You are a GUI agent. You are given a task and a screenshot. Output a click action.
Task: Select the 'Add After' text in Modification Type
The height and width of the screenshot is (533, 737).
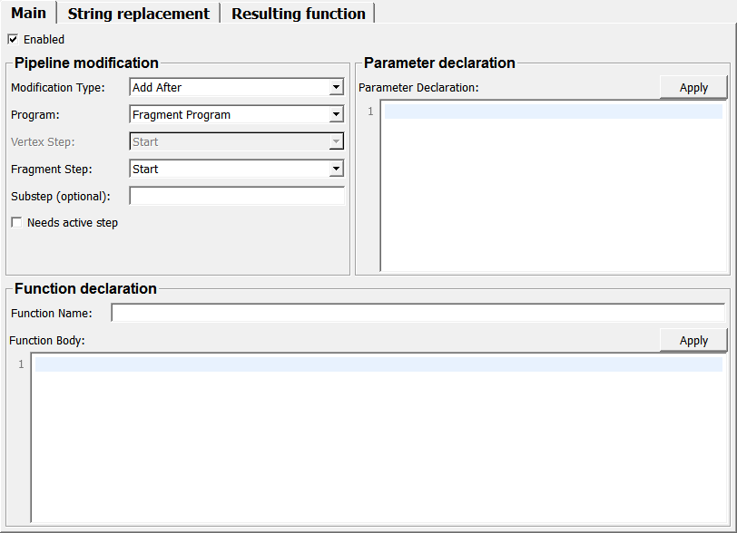[157, 88]
